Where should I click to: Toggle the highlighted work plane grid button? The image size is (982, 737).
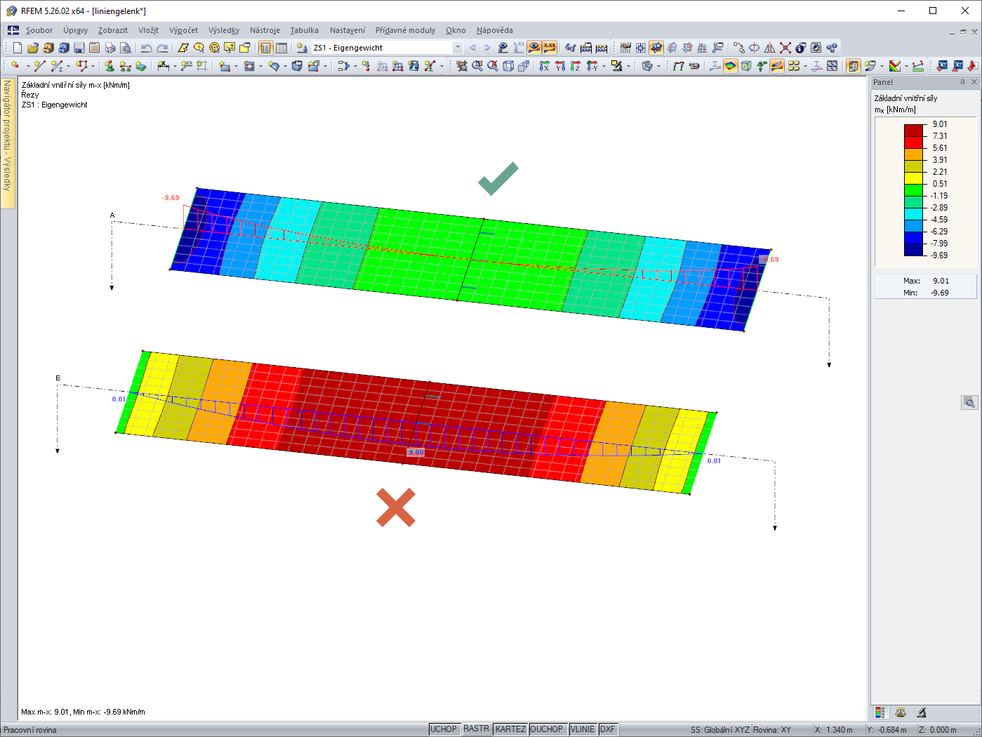[656, 48]
